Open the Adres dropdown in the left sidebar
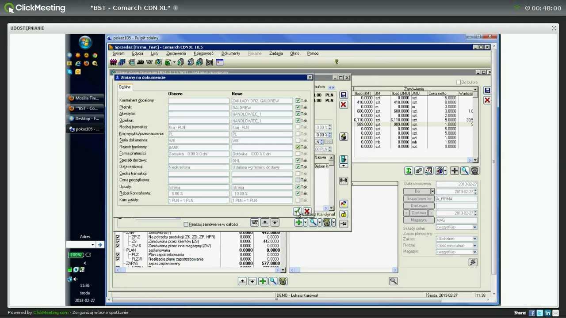The image size is (566, 318). click(x=92, y=245)
